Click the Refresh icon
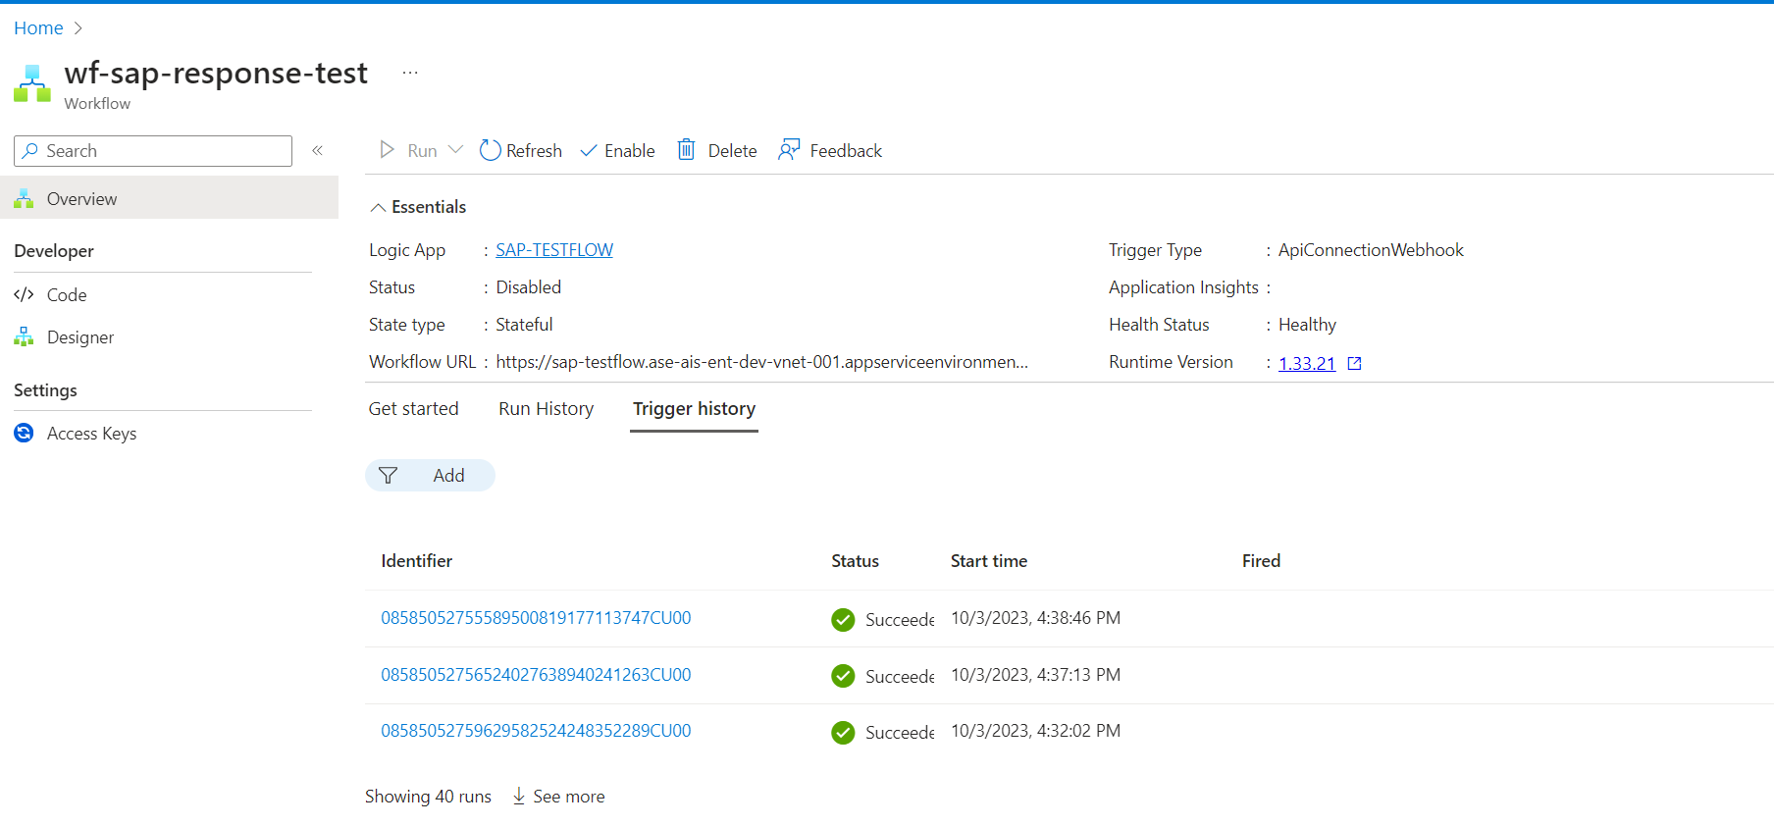1774x826 pixels. point(490,150)
